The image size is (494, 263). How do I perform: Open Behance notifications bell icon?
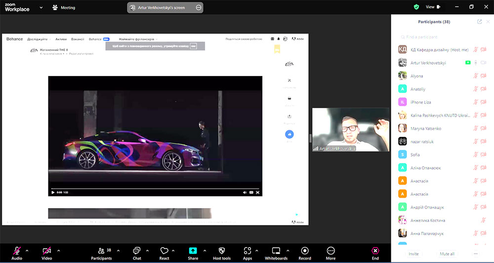click(279, 39)
